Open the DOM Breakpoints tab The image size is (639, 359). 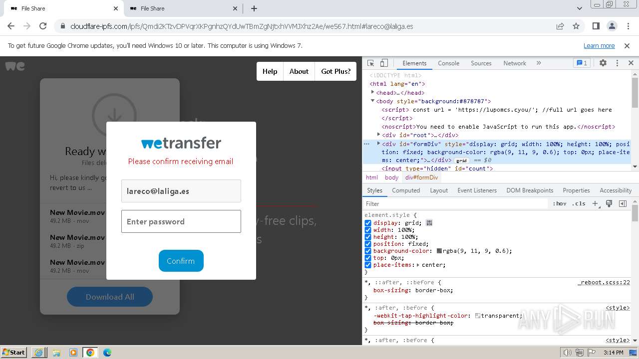[530, 190]
